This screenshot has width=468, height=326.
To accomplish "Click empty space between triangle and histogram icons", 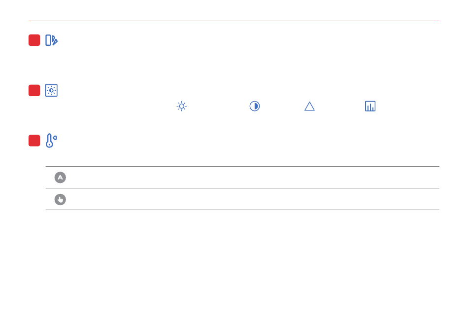I will point(339,106).
